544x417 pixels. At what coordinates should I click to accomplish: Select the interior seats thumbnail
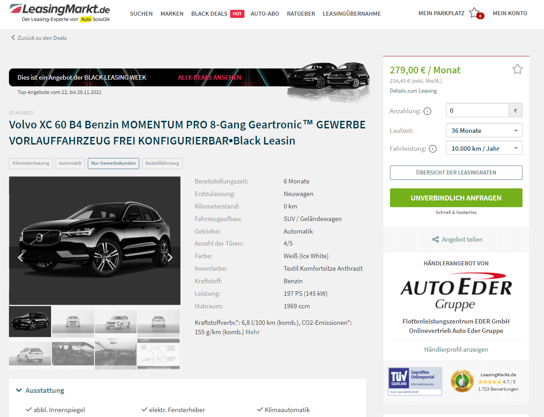tap(73, 353)
